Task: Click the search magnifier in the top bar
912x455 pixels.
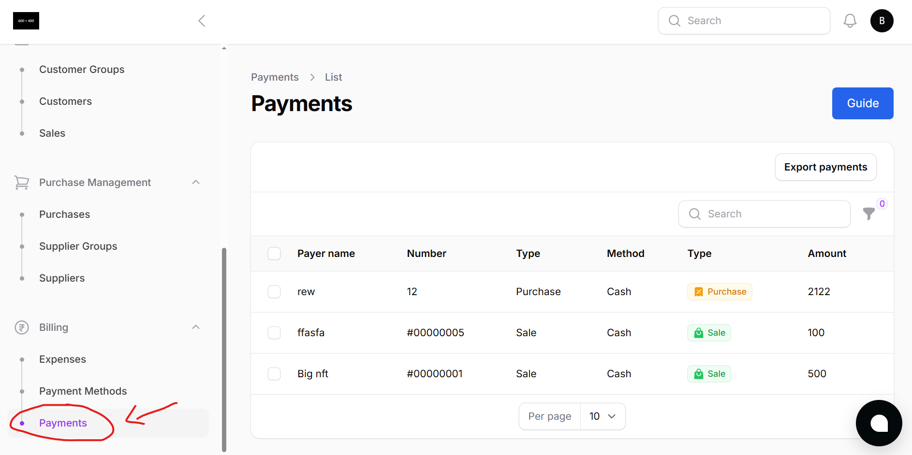Action: [675, 21]
